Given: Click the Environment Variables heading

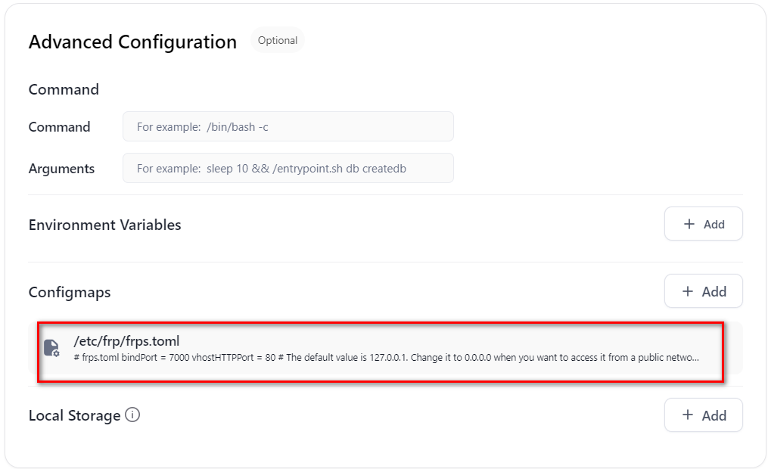Looking at the screenshot, I should pos(104,225).
